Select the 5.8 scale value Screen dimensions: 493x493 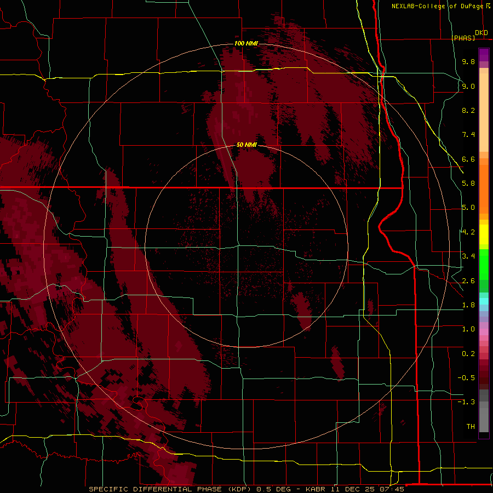(x=468, y=184)
